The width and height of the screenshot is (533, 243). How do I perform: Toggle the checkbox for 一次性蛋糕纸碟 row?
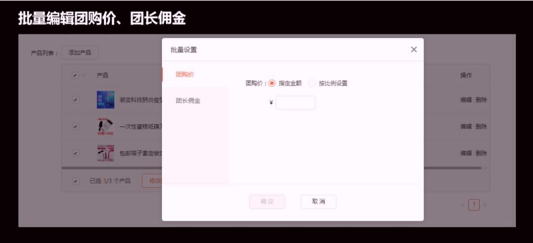tap(75, 126)
